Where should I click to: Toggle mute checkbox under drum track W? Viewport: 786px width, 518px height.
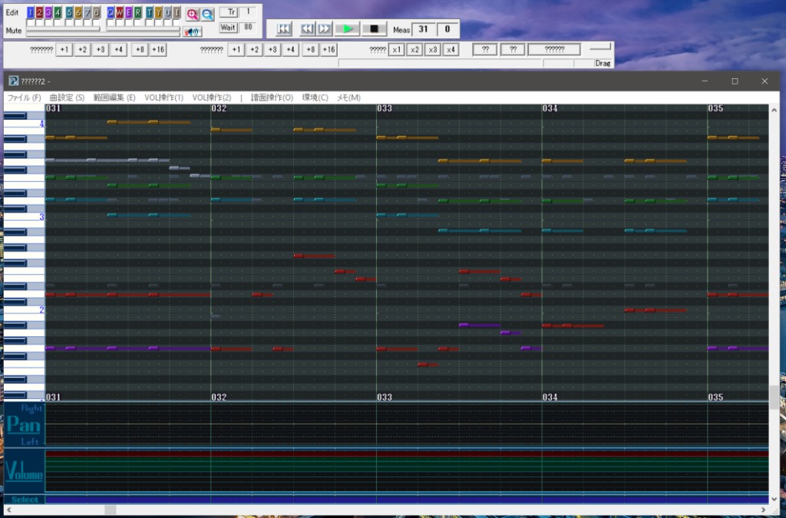[x=120, y=22]
